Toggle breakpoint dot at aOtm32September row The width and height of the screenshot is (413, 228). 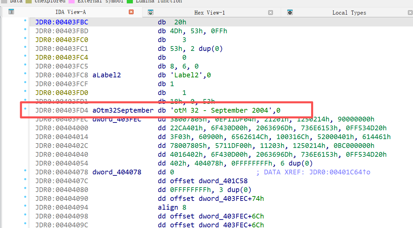point(25,109)
